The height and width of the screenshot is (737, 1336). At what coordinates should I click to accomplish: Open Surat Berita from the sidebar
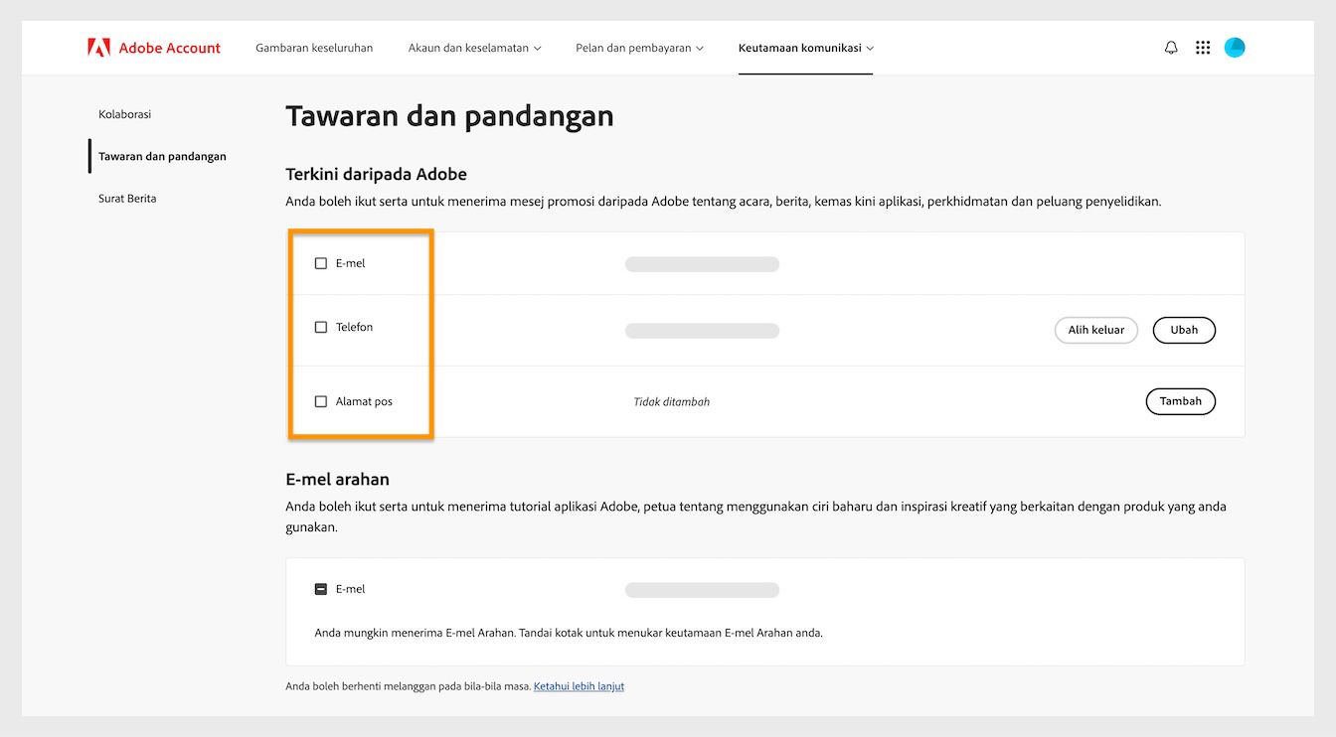tap(126, 198)
